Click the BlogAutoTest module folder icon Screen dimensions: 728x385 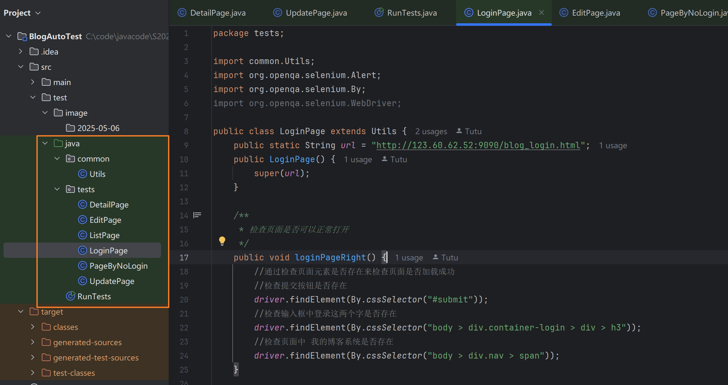22,36
